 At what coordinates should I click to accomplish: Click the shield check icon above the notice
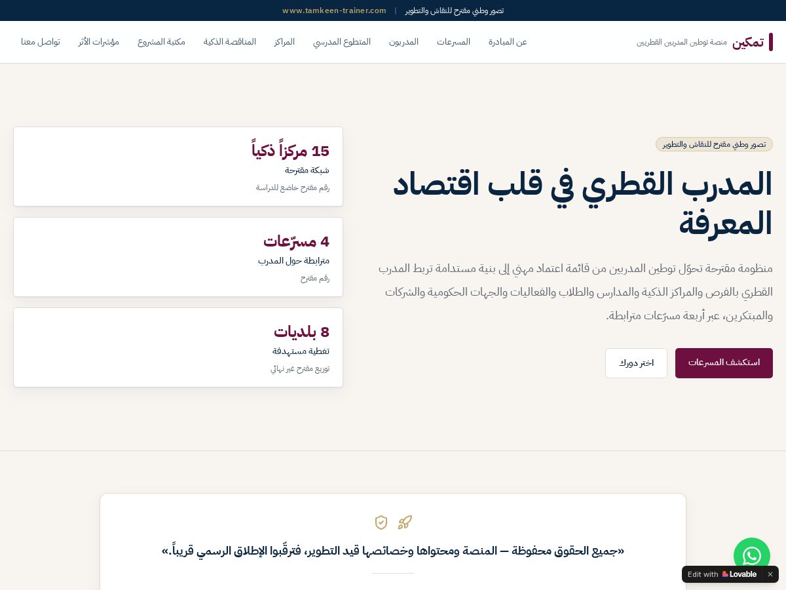[381, 522]
